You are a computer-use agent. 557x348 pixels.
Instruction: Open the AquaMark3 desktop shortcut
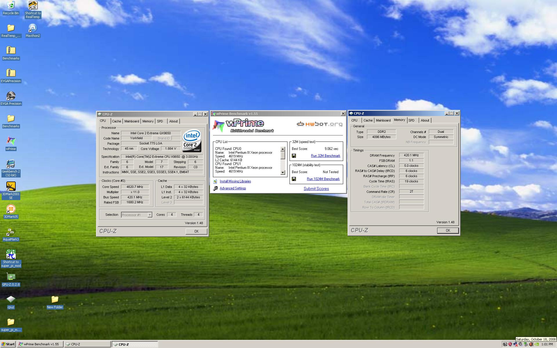(x=11, y=234)
